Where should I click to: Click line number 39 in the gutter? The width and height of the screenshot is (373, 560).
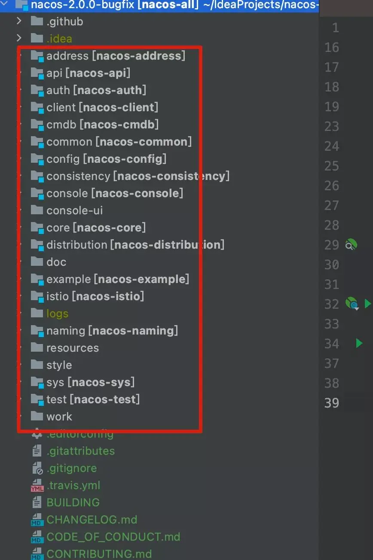[x=332, y=403]
